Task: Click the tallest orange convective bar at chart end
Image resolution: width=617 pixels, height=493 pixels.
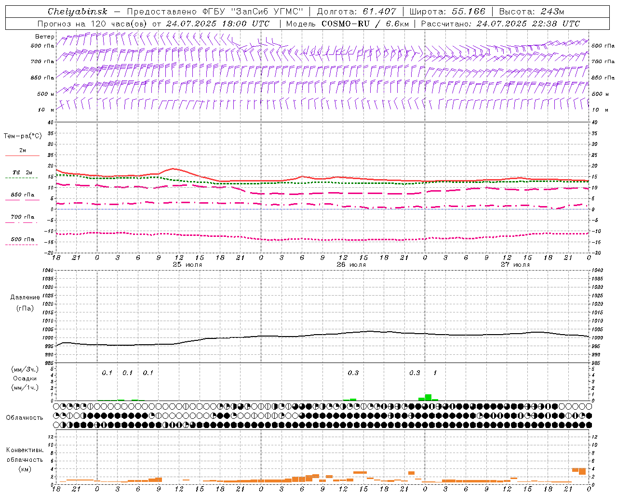Action: coord(582,471)
